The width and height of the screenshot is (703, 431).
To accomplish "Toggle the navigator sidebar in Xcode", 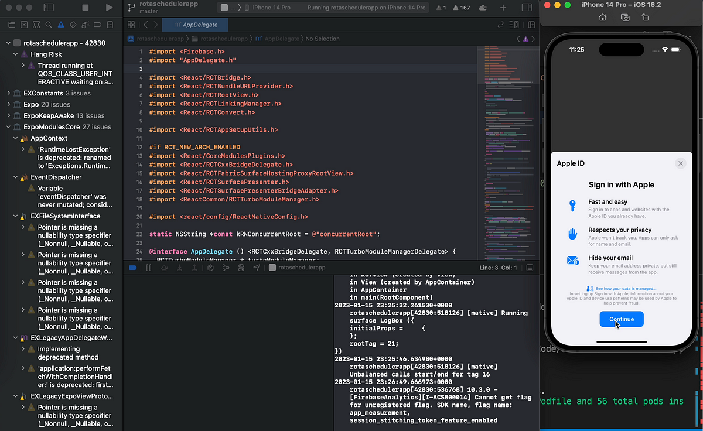I will (49, 8).
